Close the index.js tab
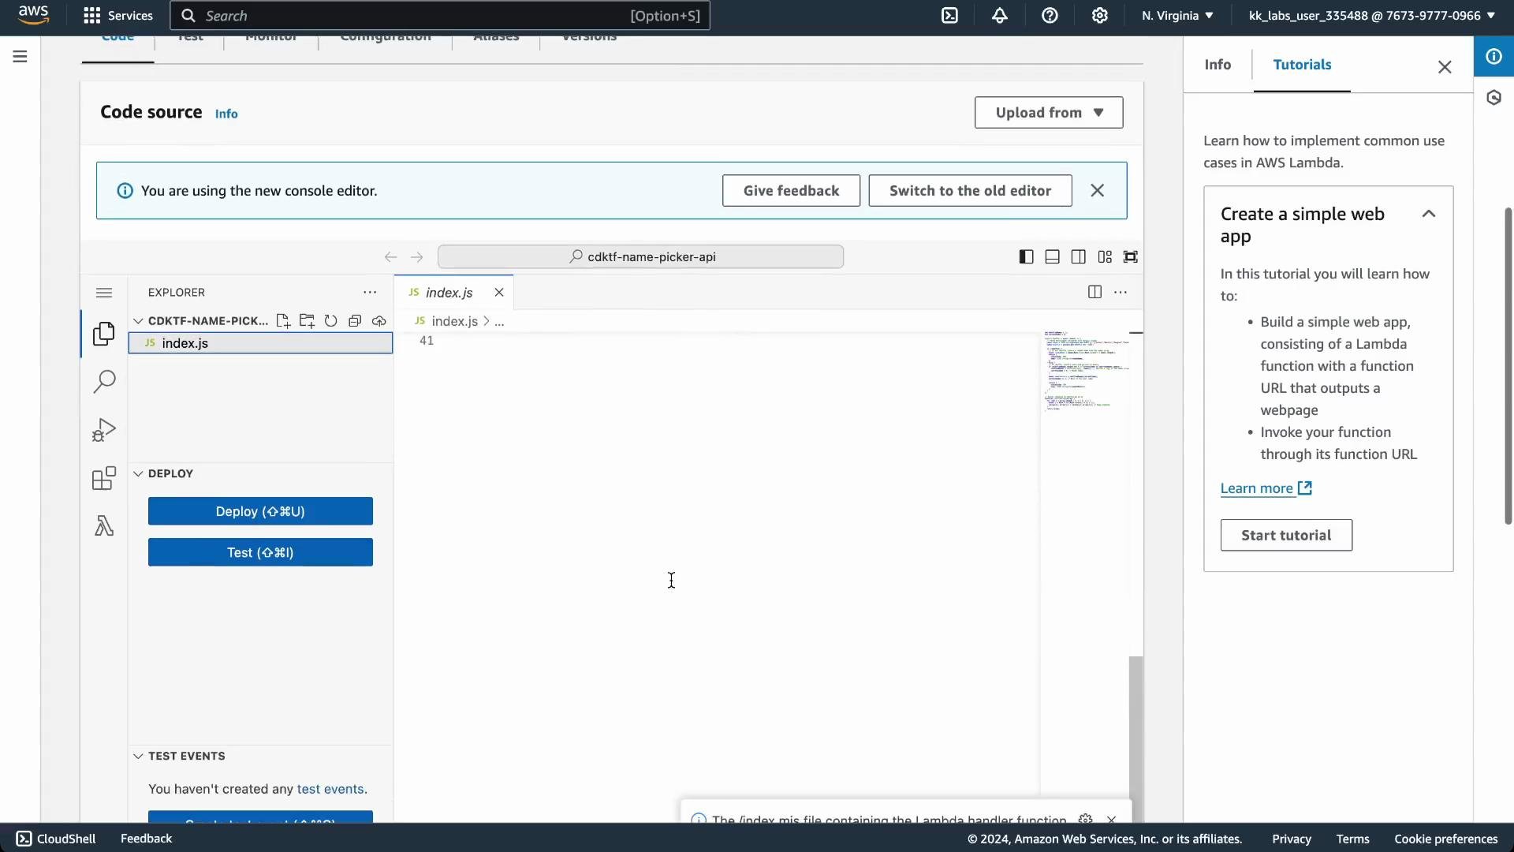 pos(499,293)
